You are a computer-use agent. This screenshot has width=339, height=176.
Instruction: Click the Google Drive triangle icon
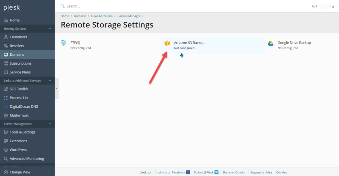tap(271, 43)
